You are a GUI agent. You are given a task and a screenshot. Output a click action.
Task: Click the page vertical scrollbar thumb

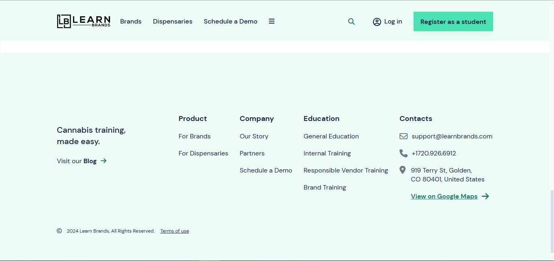point(551,221)
